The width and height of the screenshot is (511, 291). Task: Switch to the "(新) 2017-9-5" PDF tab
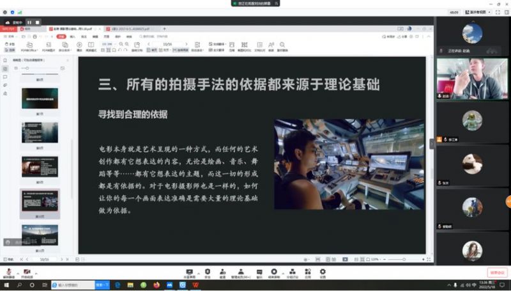130,29
